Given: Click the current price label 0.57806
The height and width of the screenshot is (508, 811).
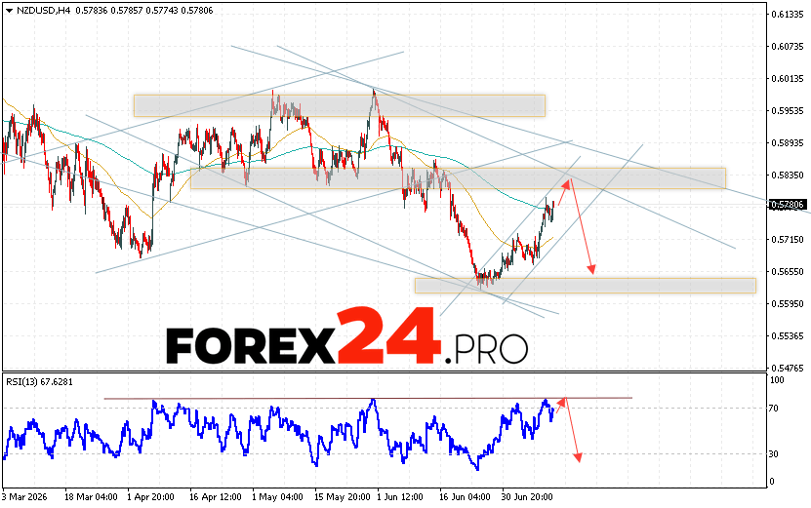Looking at the screenshot, I should coord(788,205).
